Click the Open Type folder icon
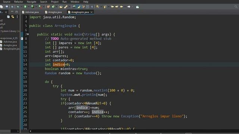 click(61, 7)
